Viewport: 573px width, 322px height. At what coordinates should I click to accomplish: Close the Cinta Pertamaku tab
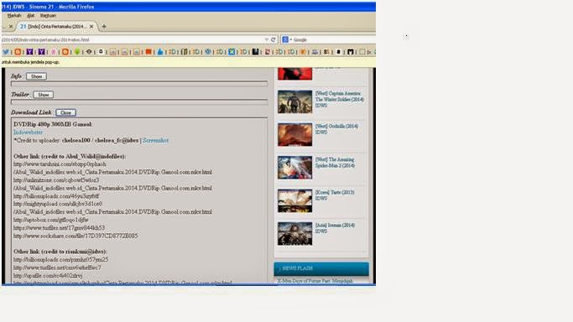pyautogui.click(x=91, y=26)
